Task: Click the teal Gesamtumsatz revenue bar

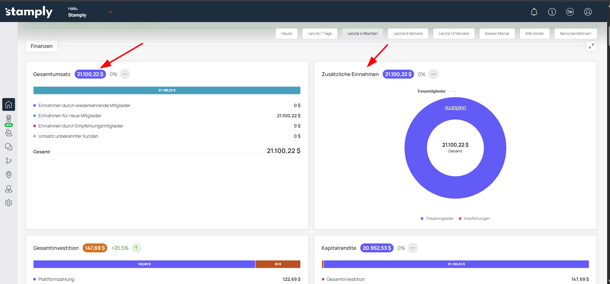Action: pyautogui.click(x=167, y=90)
